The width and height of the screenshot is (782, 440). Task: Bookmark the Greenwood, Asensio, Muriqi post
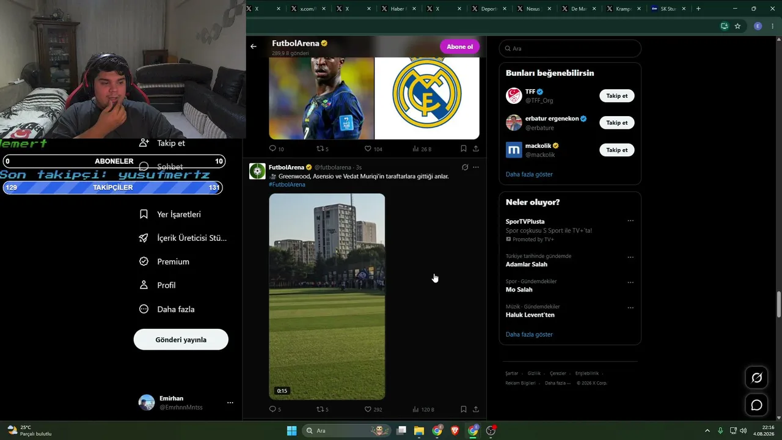tap(464, 409)
